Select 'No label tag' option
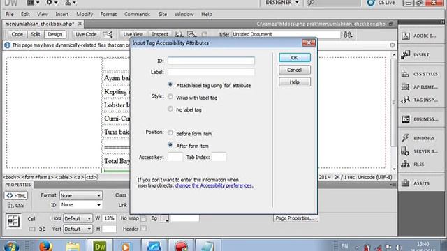This screenshot has width=447, height=251. click(x=170, y=109)
